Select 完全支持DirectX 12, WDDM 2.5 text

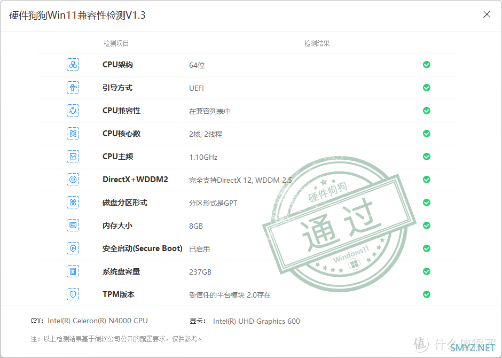coord(240,180)
